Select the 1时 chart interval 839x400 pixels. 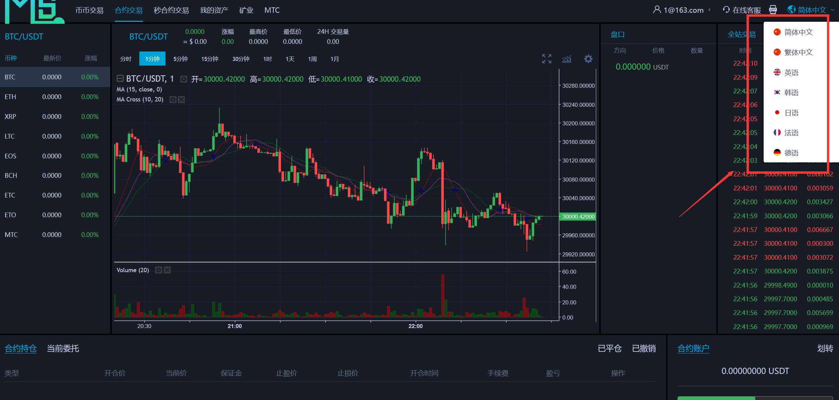[267, 59]
